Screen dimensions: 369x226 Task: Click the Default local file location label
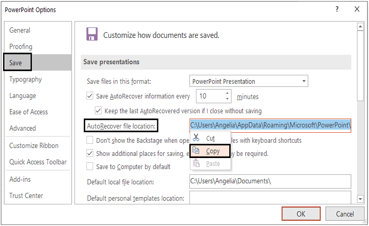[121, 182]
